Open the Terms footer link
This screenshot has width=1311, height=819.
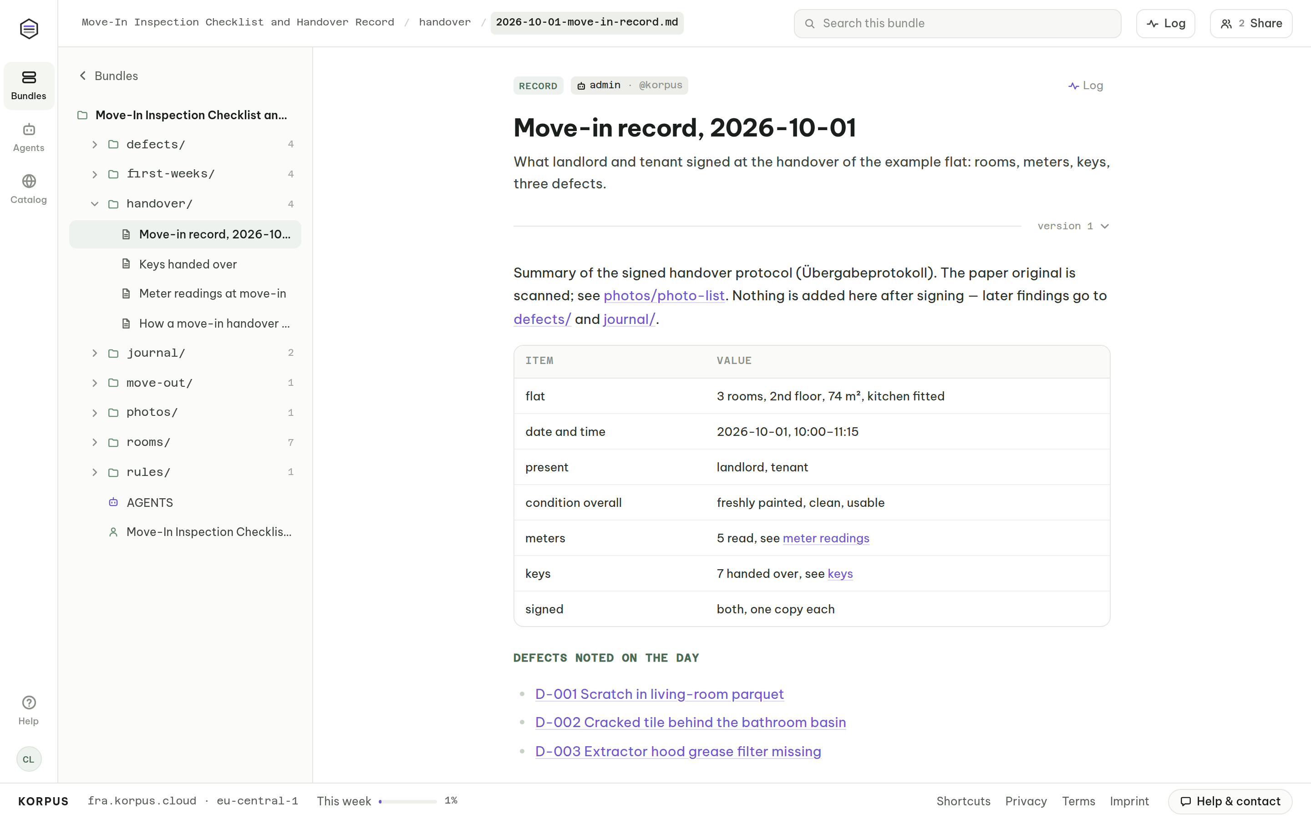(x=1078, y=801)
